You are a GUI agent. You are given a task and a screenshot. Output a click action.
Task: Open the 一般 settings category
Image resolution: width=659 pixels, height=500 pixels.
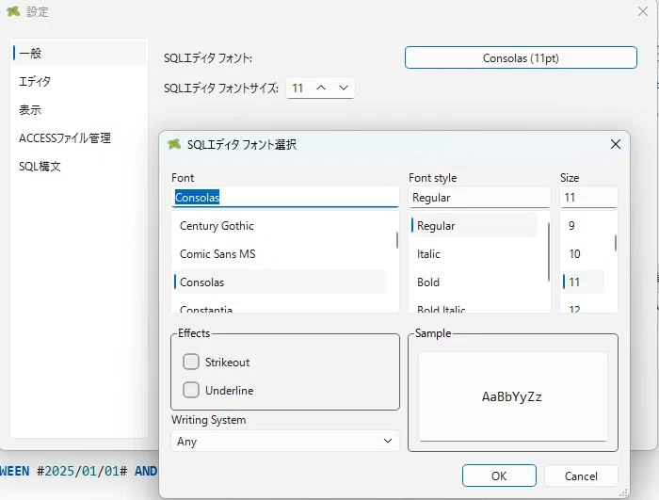[x=78, y=53]
